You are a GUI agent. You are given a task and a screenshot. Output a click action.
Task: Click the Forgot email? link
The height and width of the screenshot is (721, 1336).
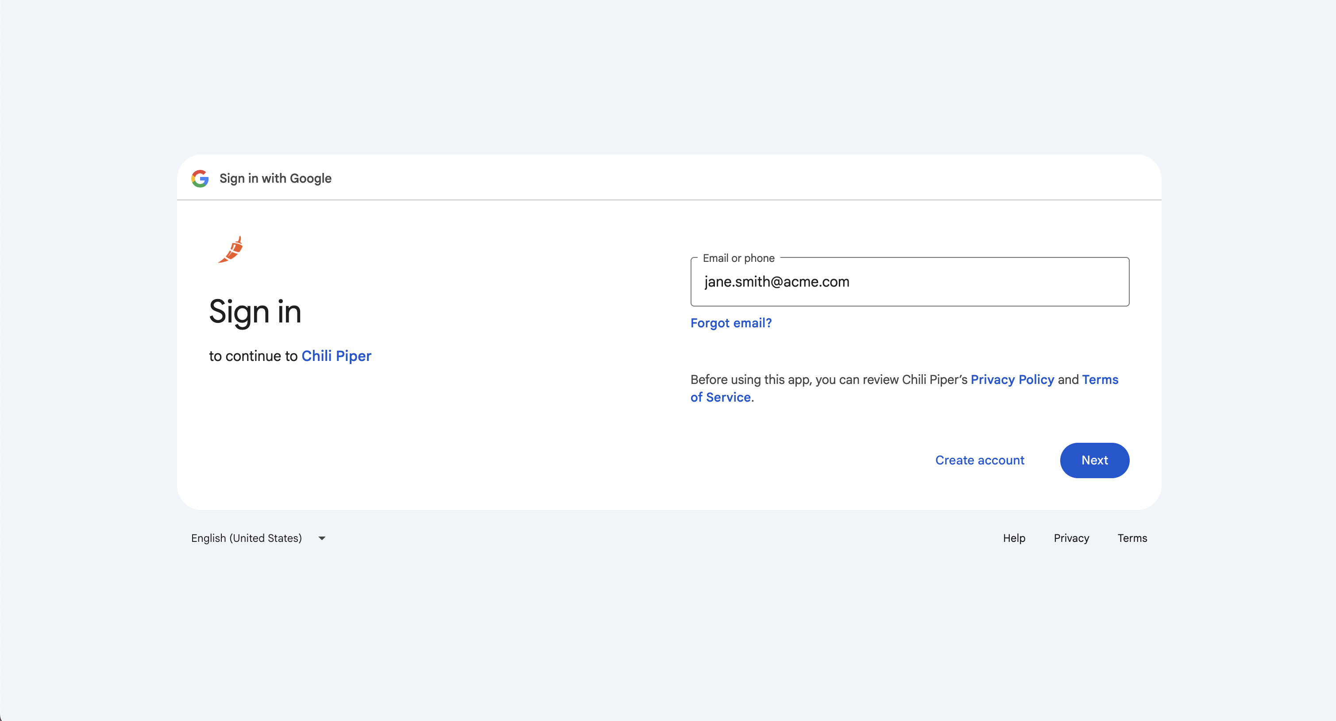pos(731,323)
